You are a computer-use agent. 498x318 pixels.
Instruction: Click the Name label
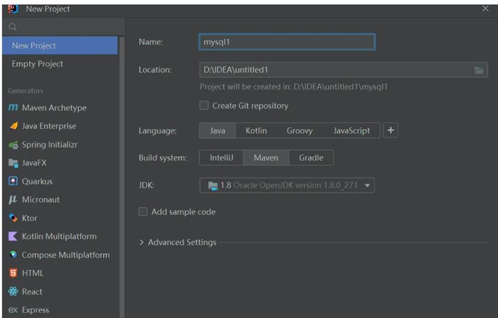coord(151,42)
